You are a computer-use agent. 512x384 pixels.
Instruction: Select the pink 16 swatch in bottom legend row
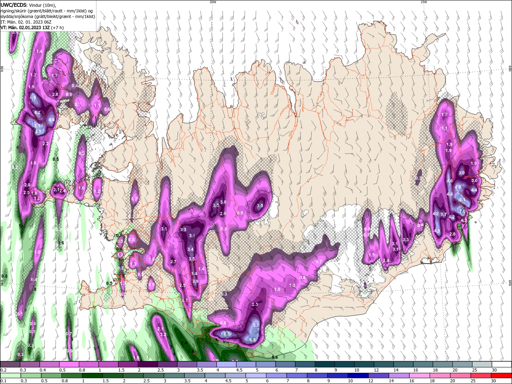coord(420,376)
